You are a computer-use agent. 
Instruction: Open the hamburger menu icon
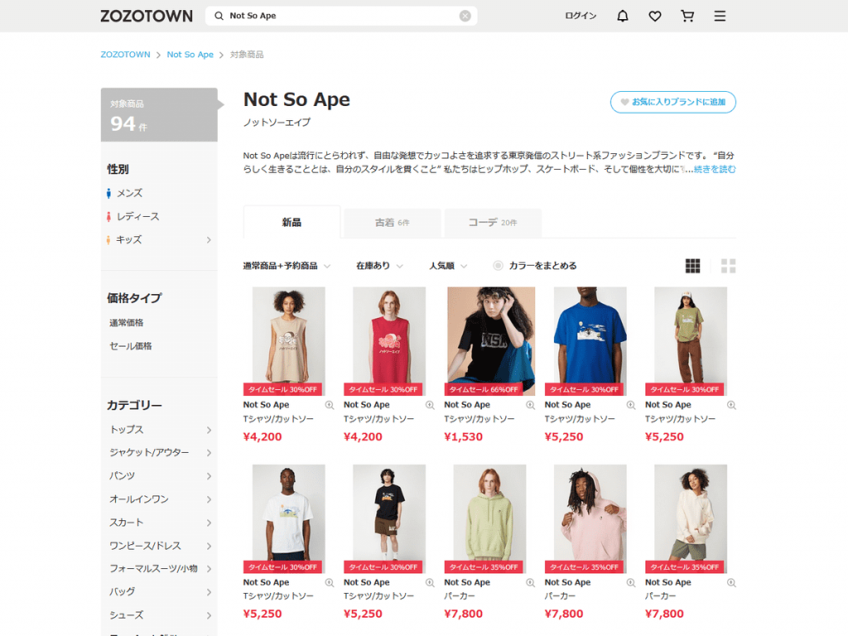720,16
